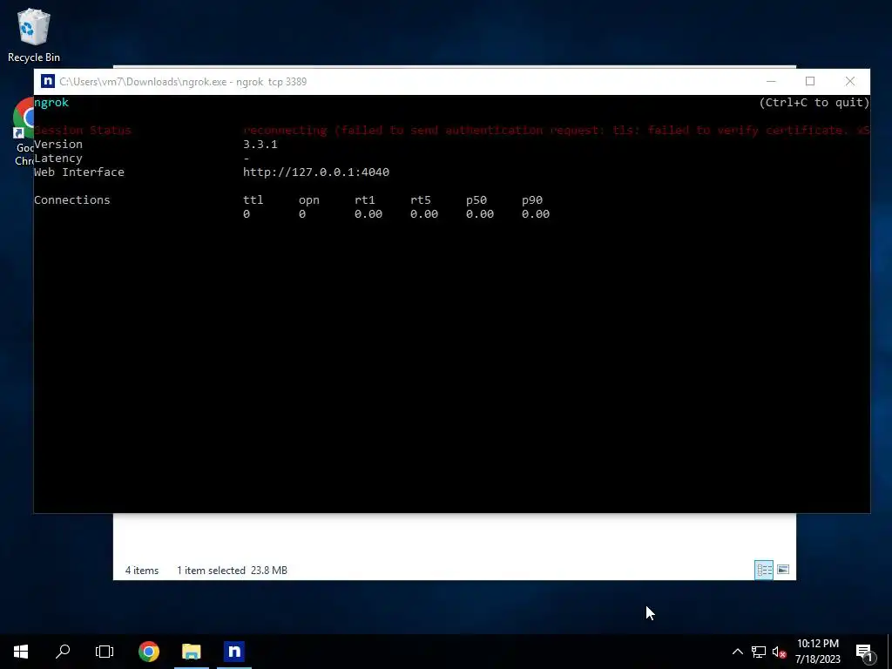Open the clock showing 10:12 PM
Viewport: 892px width, 669px height.
[x=817, y=652]
